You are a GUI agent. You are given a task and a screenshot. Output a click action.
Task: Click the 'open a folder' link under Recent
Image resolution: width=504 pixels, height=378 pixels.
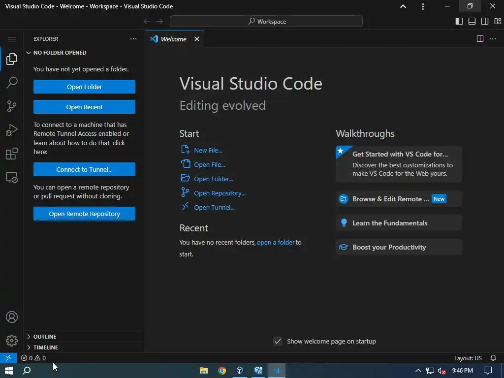tap(276, 242)
